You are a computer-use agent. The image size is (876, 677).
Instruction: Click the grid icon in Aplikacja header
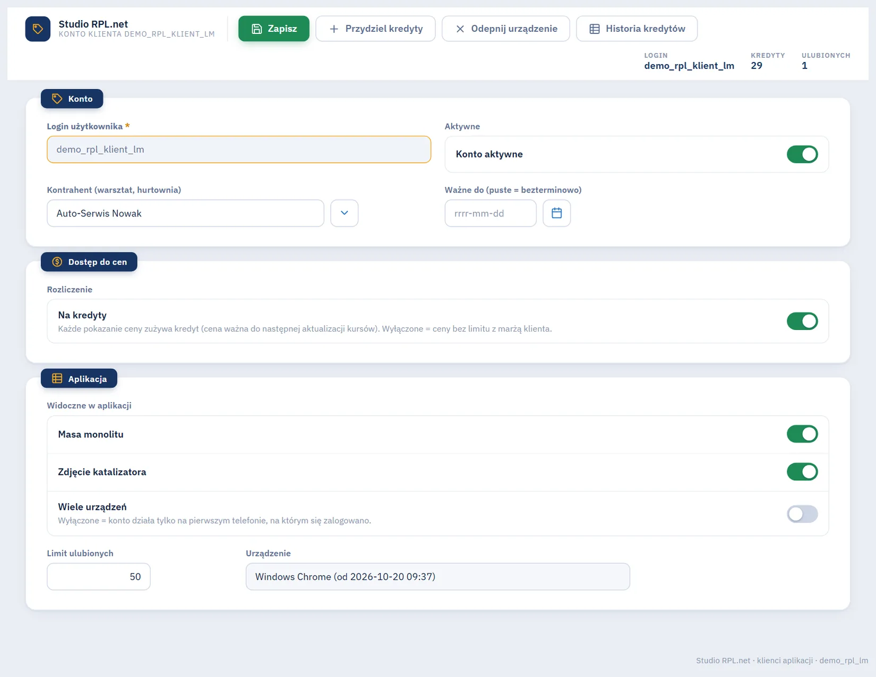tap(57, 379)
